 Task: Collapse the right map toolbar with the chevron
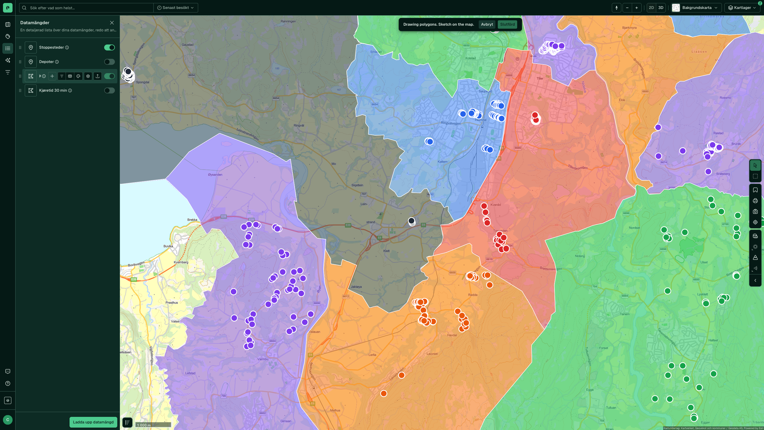coord(755,280)
